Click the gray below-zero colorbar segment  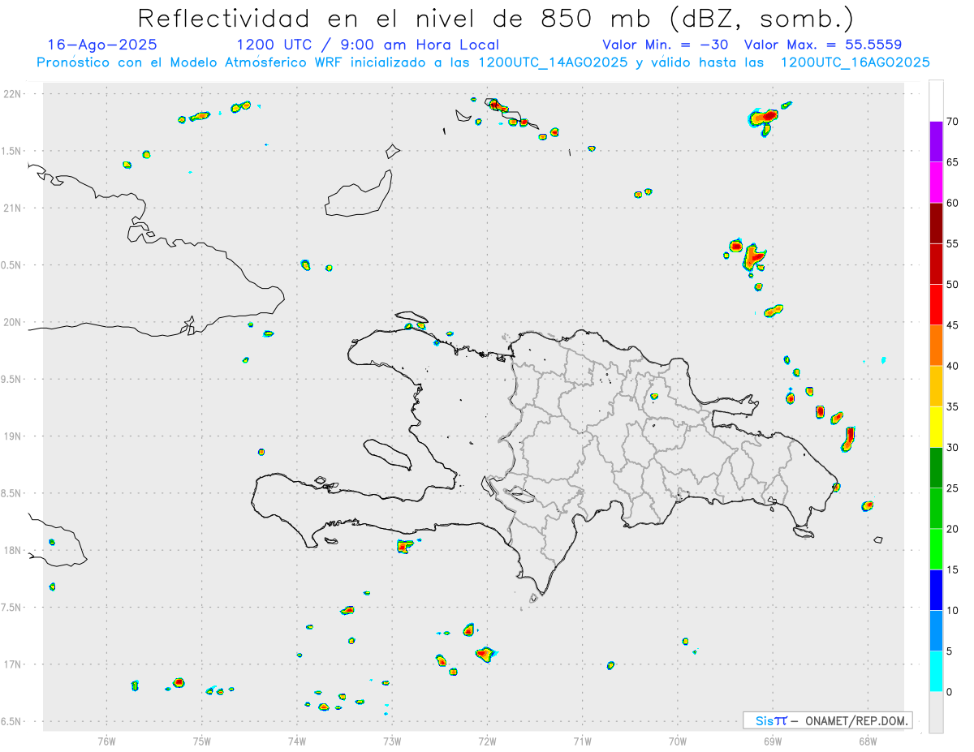(x=936, y=712)
